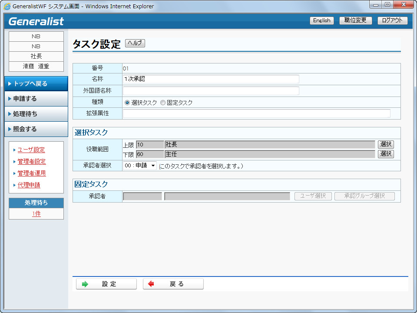Open the ユーザ設定 link
Viewport: 417px width, 313px height.
point(31,150)
